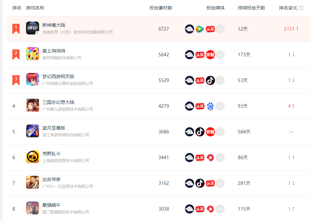Click the 快报 icon in 蓝月至尊版 row
This screenshot has width=311, height=221.
pyautogui.click(x=210, y=132)
